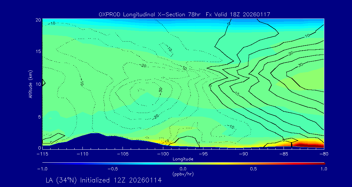Click the 1.0 colorbar label
The height and width of the screenshot is (187, 352).
coord(324,169)
